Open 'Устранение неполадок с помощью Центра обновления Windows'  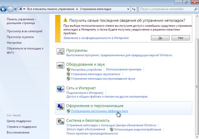click(111, 125)
